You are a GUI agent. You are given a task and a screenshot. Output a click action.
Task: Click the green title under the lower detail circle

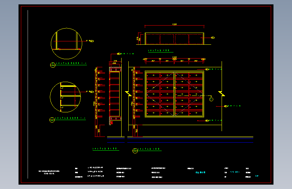pos(70,118)
